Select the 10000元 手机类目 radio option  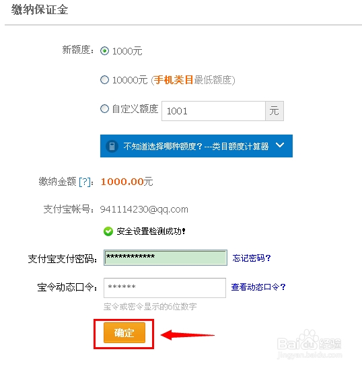104,80
